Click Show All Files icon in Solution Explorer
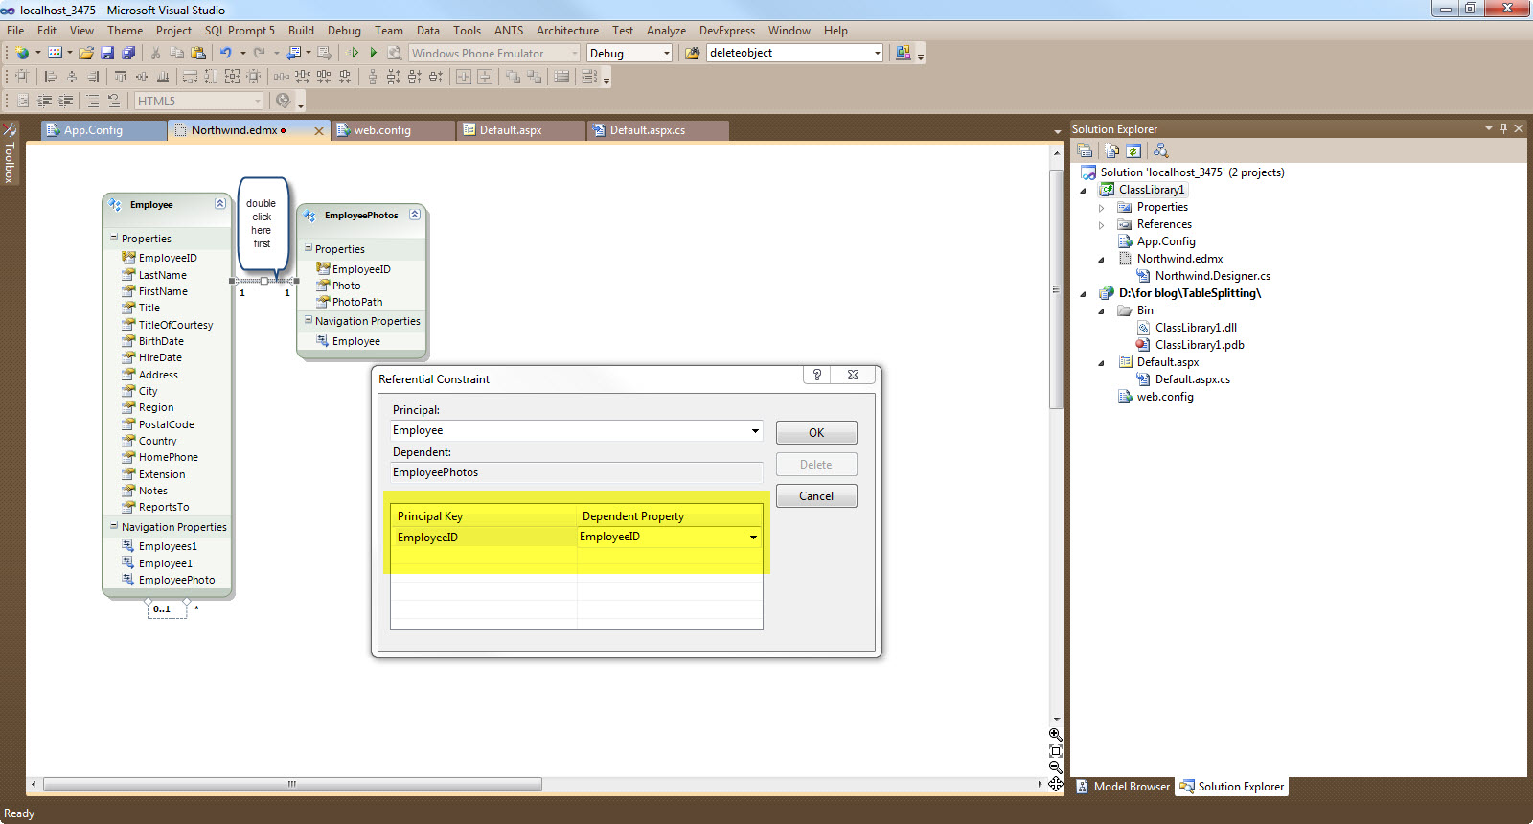Image resolution: width=1533 pixels, height=824 pixels. [1112, 150]
